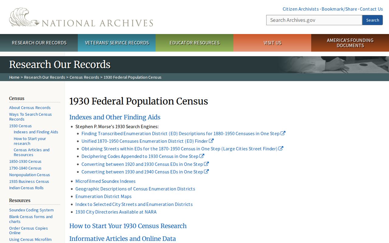The height and width of the screenshot is (243, 389).
Task: Open 1935 Business Census link
Action: point(29,181)
